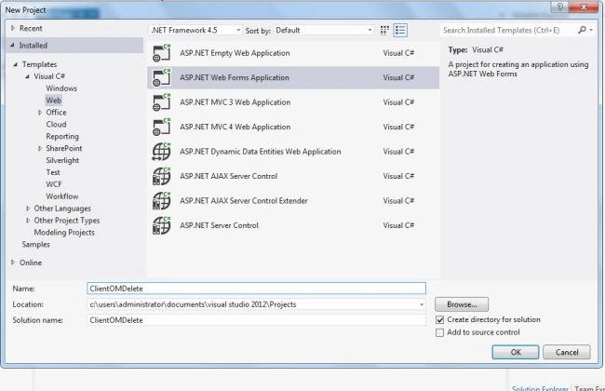605x391 pixels.
Task: Switch to small icons view
Action: point(384,30)
